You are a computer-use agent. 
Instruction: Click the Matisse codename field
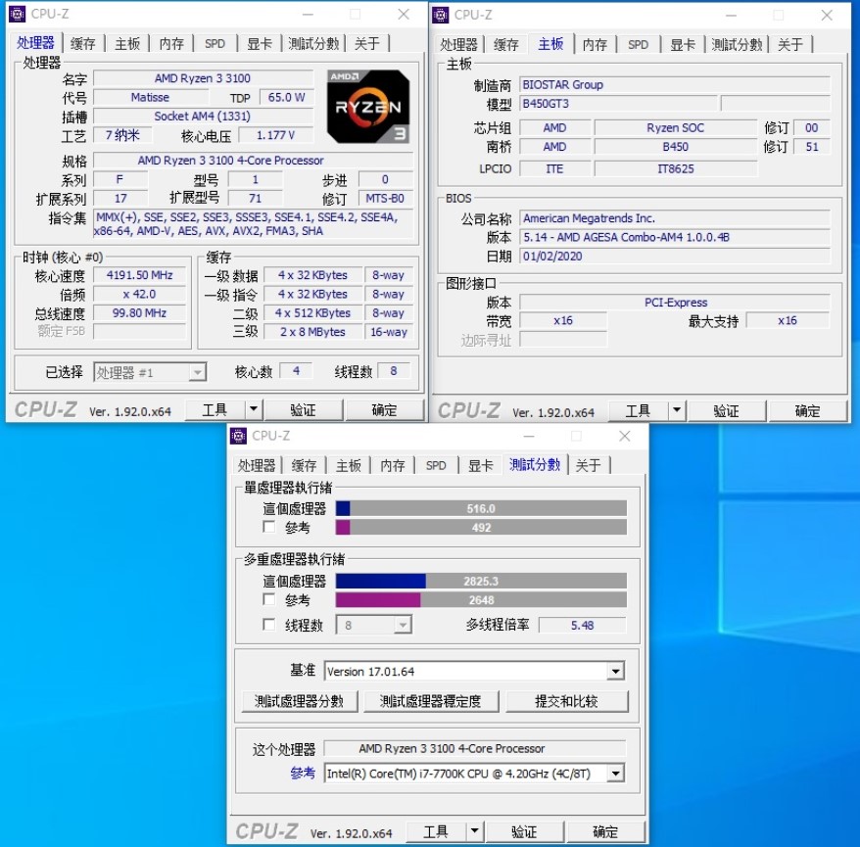point(150,97)
